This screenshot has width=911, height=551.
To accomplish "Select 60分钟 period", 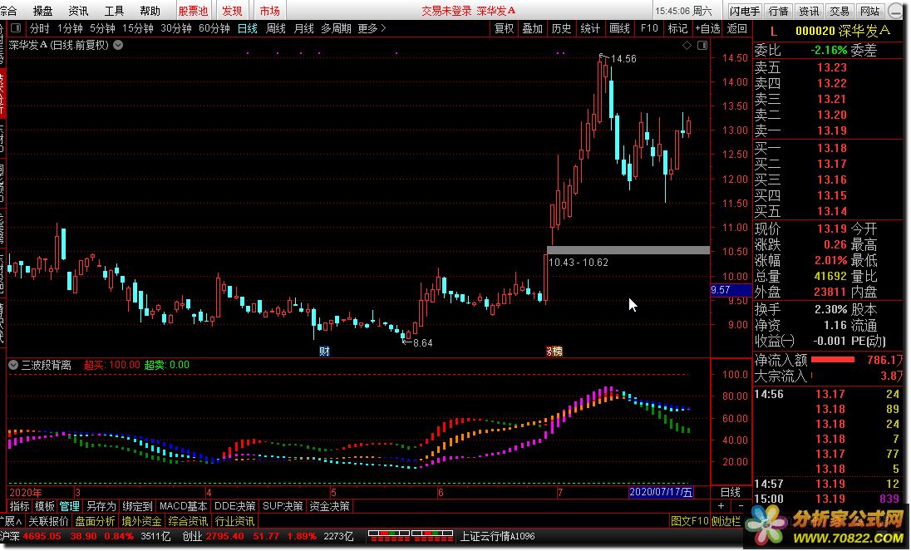I will tap(214, 28).
